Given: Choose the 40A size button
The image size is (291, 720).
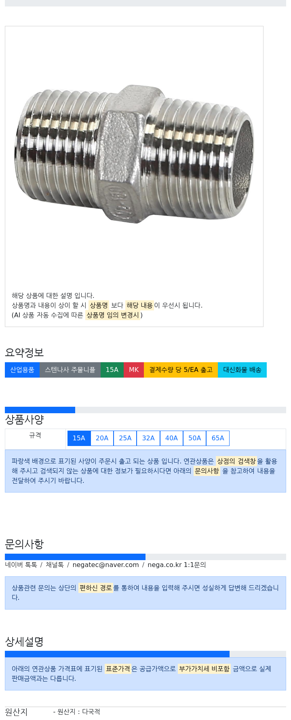Looking at the screenshot, I should [x=171, y=438].
